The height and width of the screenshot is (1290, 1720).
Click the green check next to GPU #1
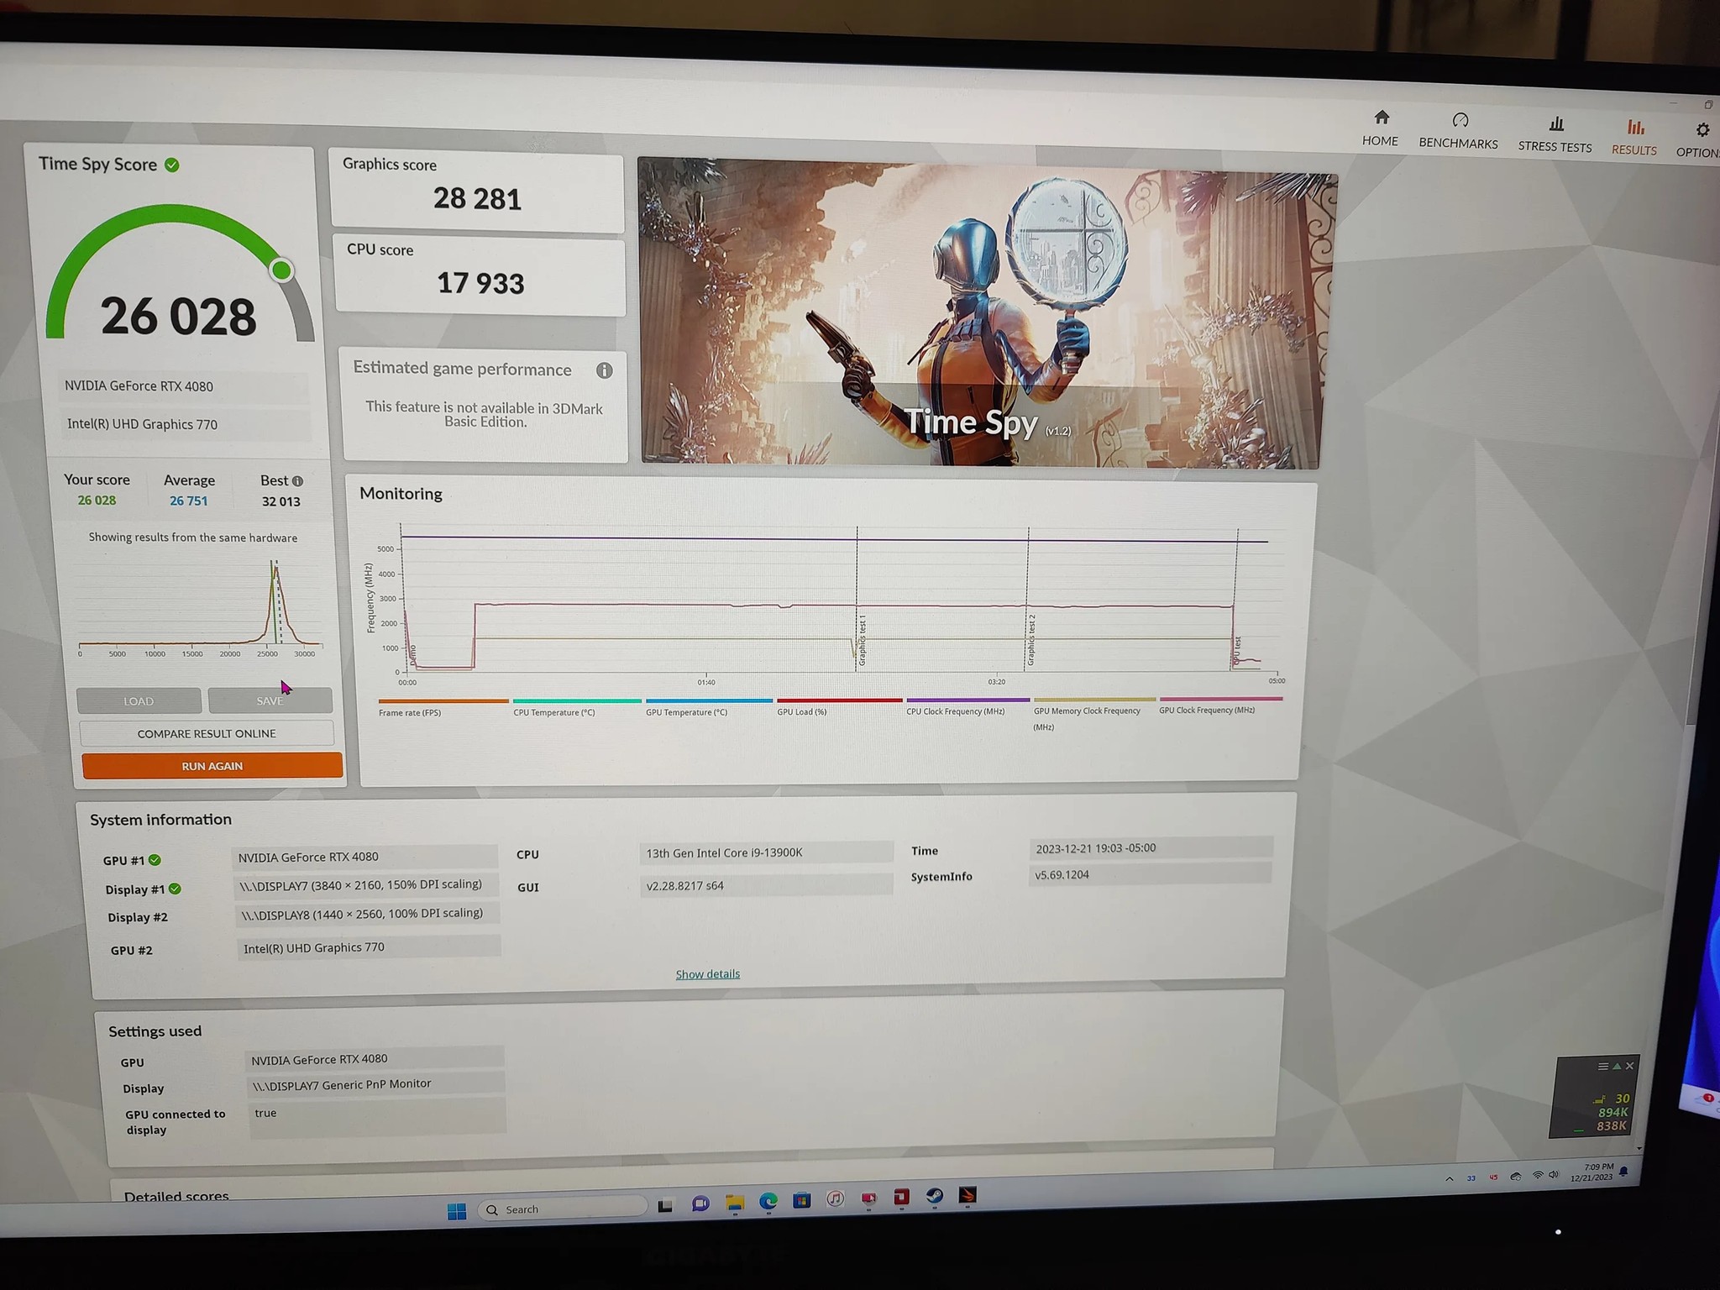point(155,860)
